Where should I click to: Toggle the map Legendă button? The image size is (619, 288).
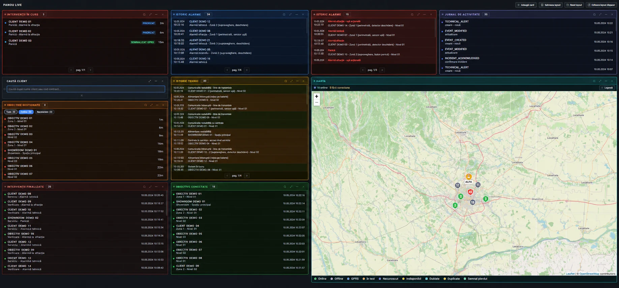(x=607, y=88)
